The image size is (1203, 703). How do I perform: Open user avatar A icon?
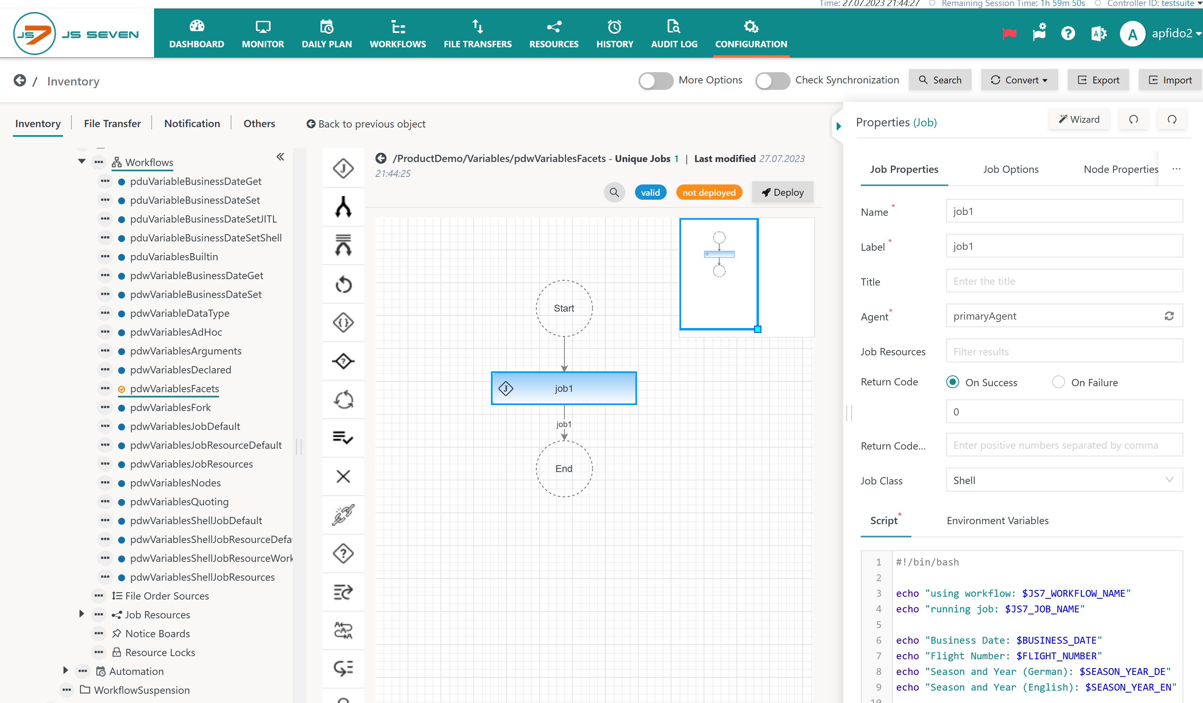(x=1132, y=33)
